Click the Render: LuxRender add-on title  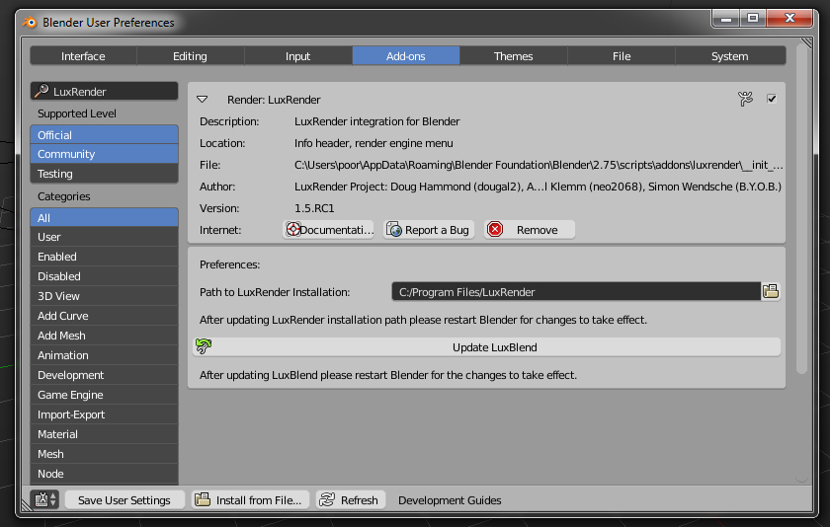pos(274,100)
